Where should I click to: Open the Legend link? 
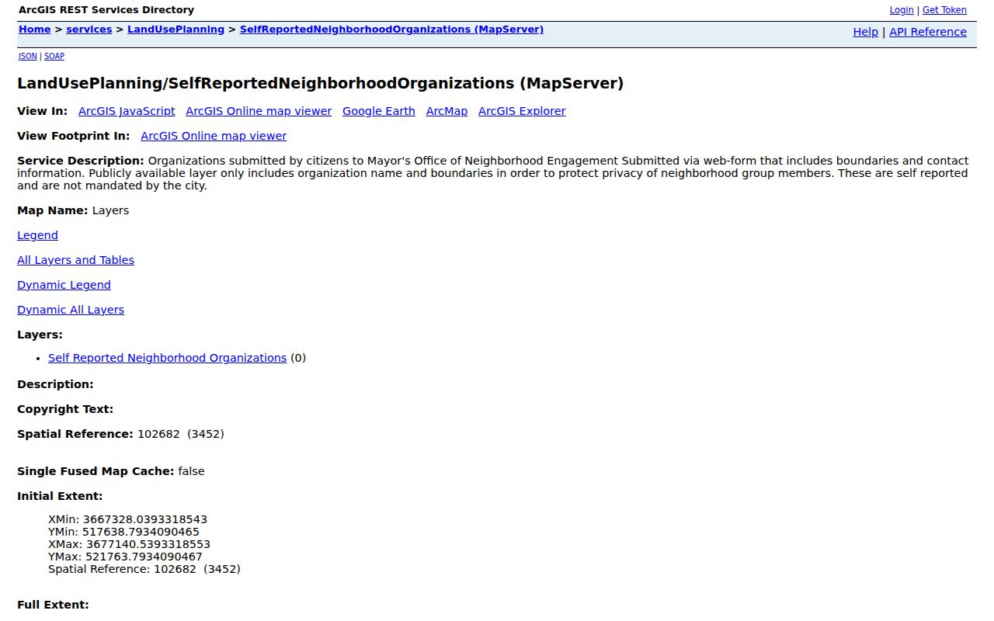point(37,235)
